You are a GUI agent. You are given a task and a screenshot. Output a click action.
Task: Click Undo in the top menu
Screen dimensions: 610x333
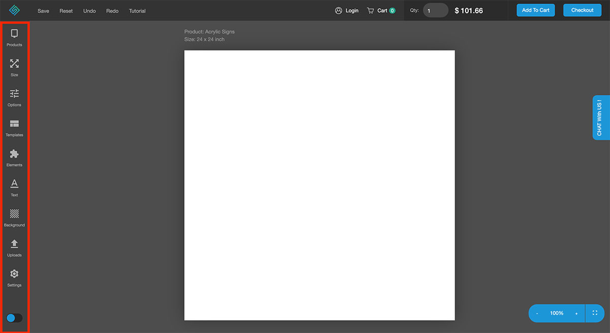[x=89, y=10]
